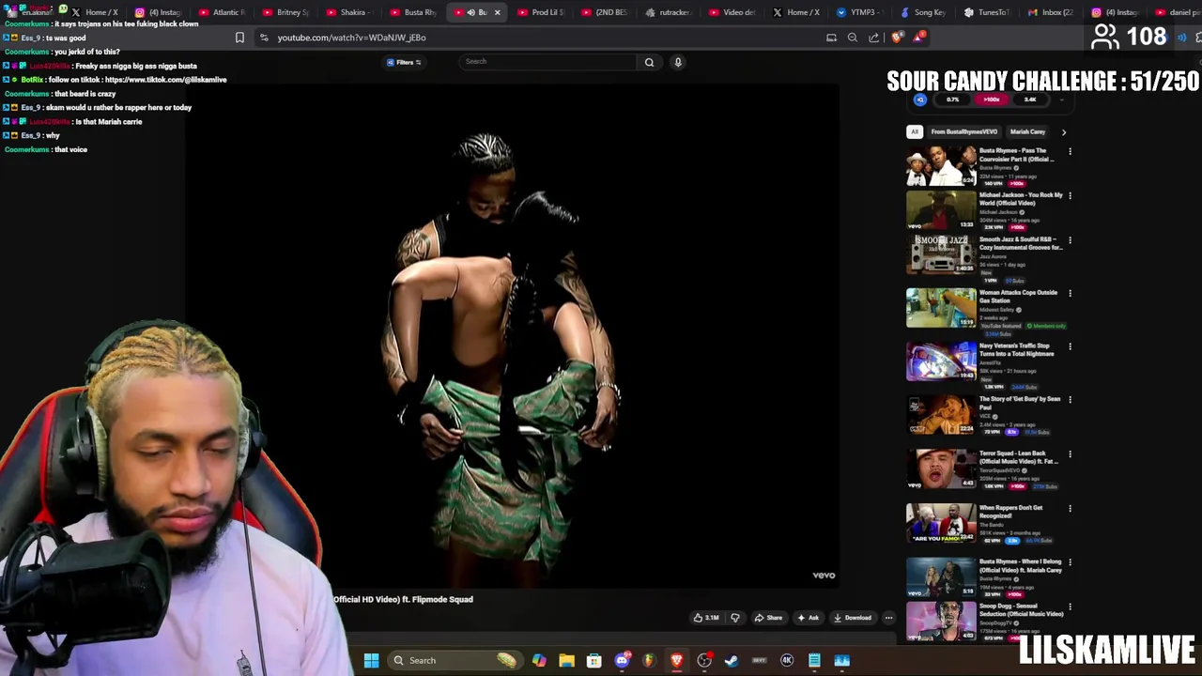This screenshot has width=1202, height=676.
Task: Close the active Busta Rhymes tab
Action: (x=497, y=12)
